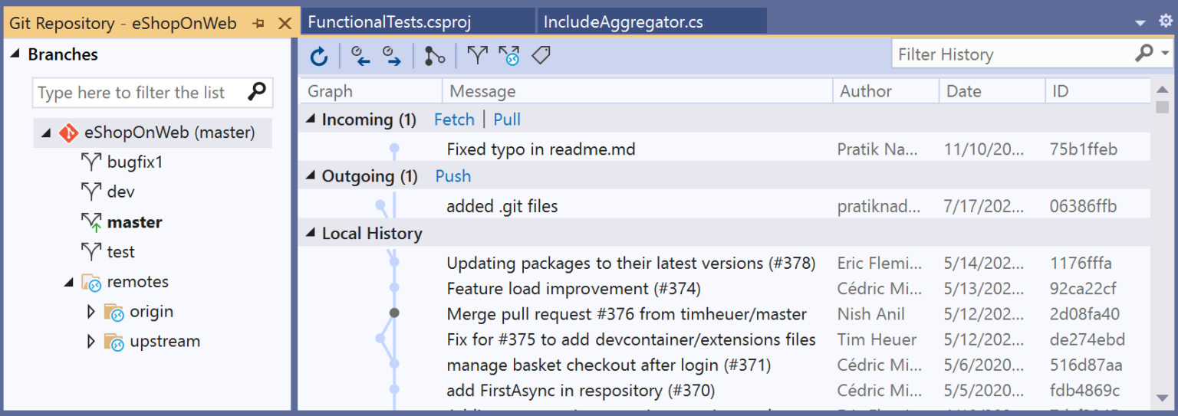
Task: Collapse the Incoming (1) section
Action: tap(311, 120)
